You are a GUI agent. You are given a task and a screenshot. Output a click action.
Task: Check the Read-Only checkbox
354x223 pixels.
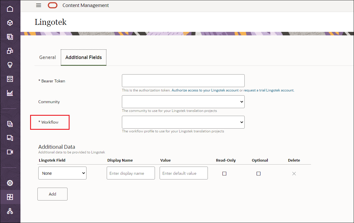point(225,174)
